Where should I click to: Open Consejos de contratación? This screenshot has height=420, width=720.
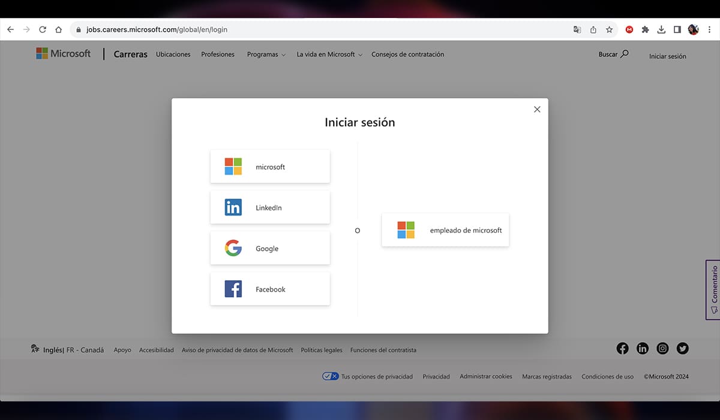pyautogui.click(x=408, y=55)
